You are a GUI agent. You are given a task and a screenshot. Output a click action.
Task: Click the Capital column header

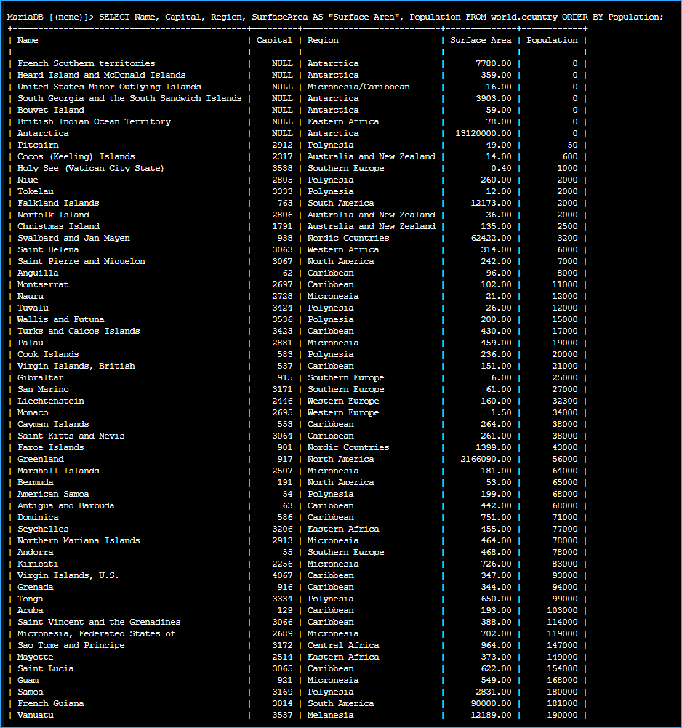pyautogui.click(x=274, y=40)
